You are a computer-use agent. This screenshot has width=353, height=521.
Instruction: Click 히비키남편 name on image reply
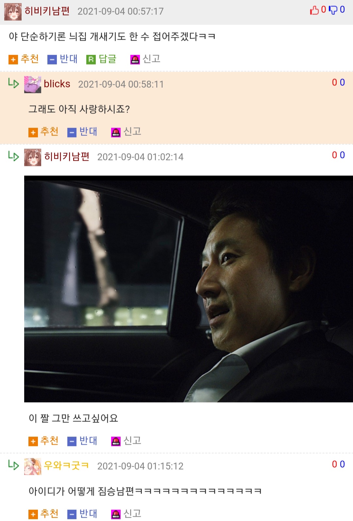(x=67, y=157)
